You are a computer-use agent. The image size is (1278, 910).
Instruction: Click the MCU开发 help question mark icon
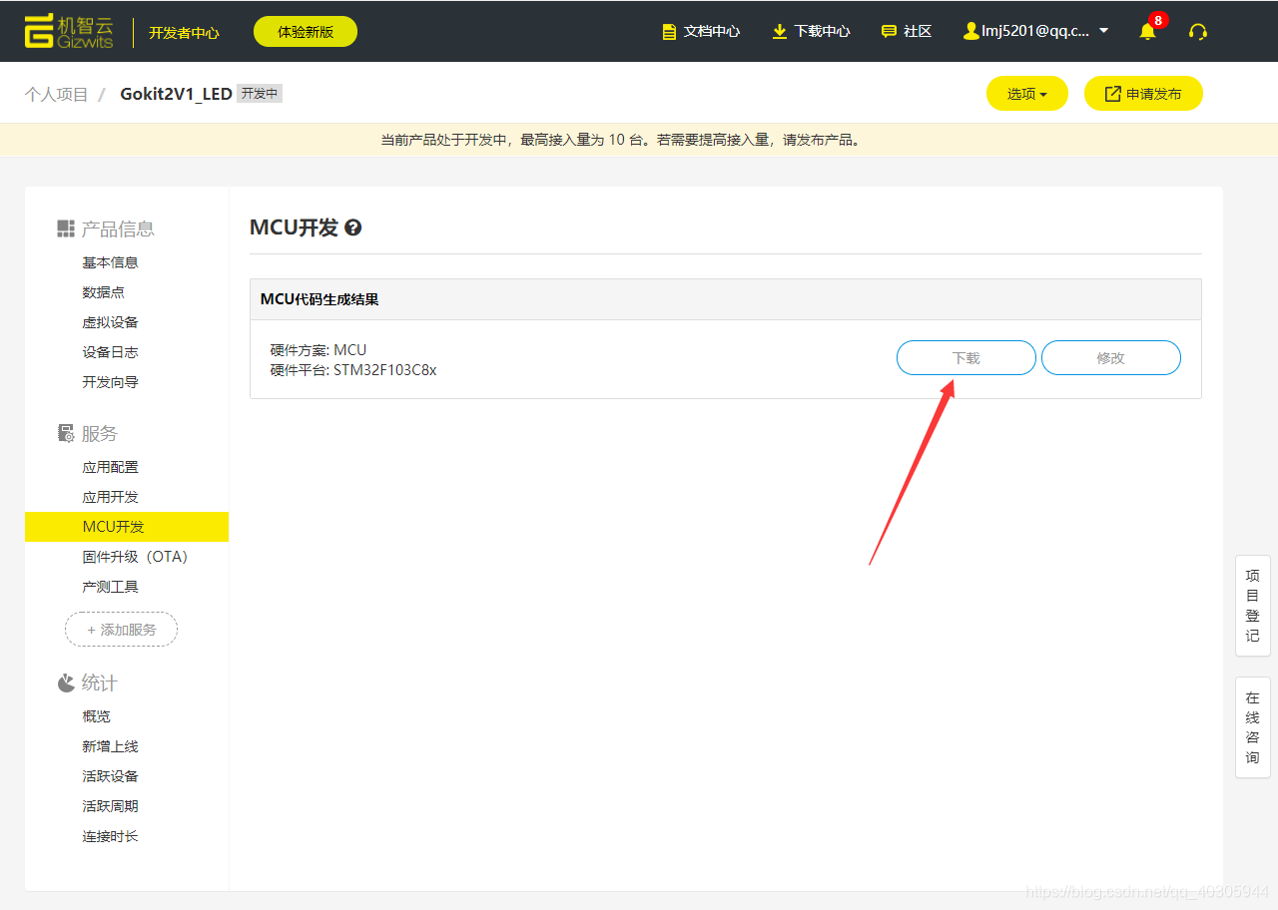(x=352, y=227)
